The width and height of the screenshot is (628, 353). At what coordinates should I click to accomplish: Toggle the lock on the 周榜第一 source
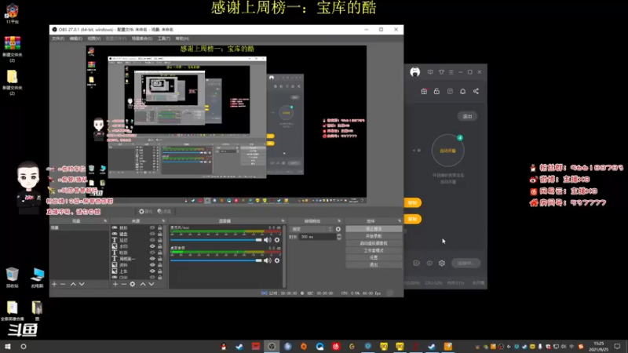click(x=160, y=259)
